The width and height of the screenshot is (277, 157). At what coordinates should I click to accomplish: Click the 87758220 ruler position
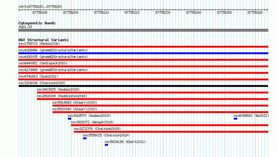point(132,12)
